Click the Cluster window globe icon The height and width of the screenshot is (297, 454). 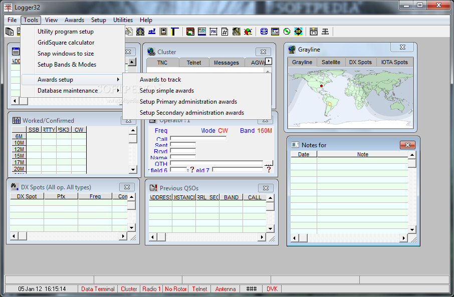(x=151, y=52)
